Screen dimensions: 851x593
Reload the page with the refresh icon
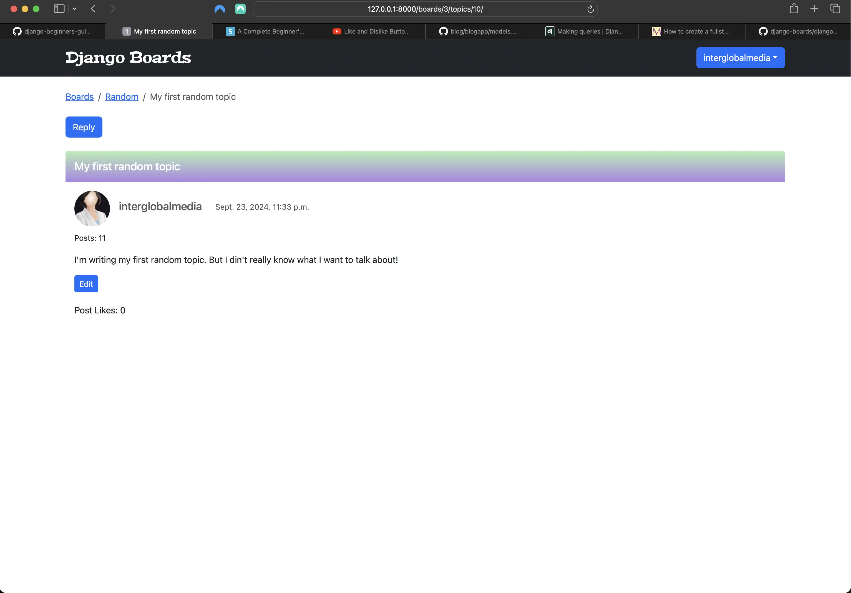(x=590, y=9)
